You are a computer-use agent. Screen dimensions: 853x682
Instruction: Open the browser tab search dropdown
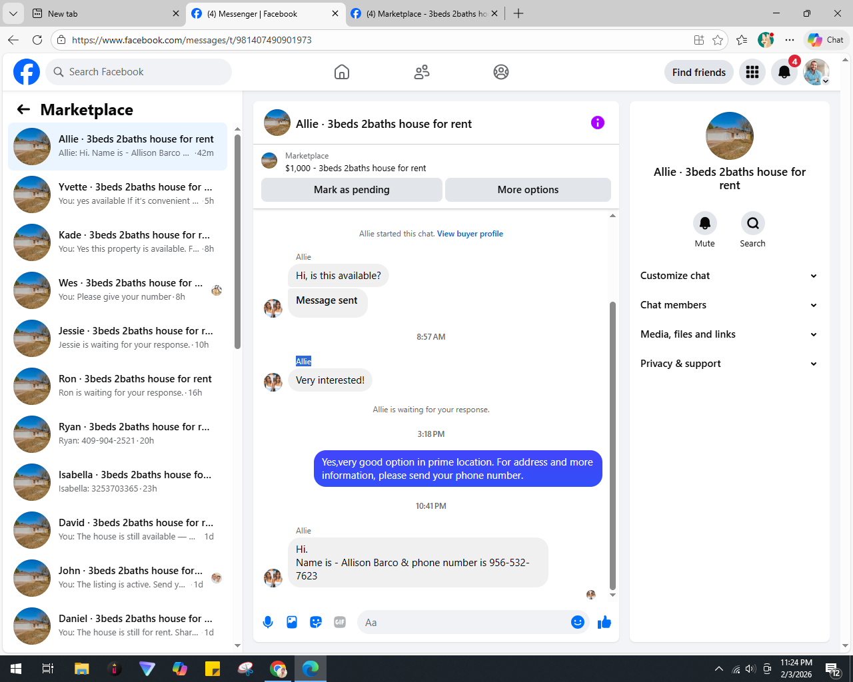pyautogui.click(x=13, y=13)
